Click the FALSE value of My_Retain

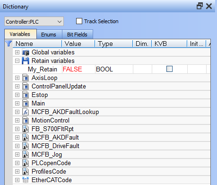point(72,69)
